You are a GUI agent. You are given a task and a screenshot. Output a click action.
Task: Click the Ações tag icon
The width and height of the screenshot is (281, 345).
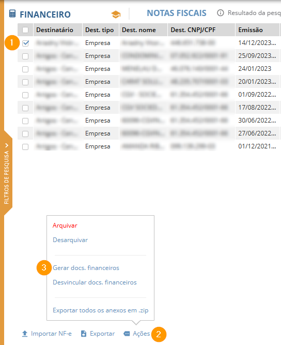[x=127, y=334]
